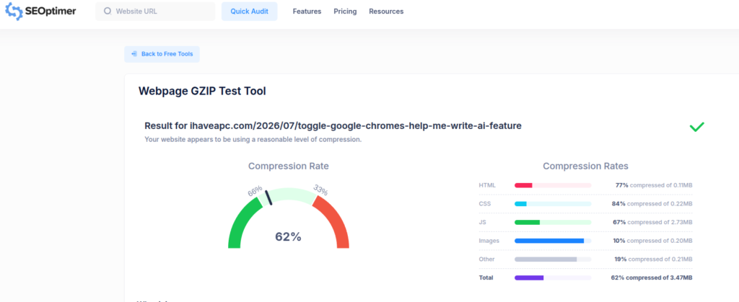Click the Result for ihaveapc.com heading
Viewport: 739px width, 302px height.
click(x=333, y=126)
